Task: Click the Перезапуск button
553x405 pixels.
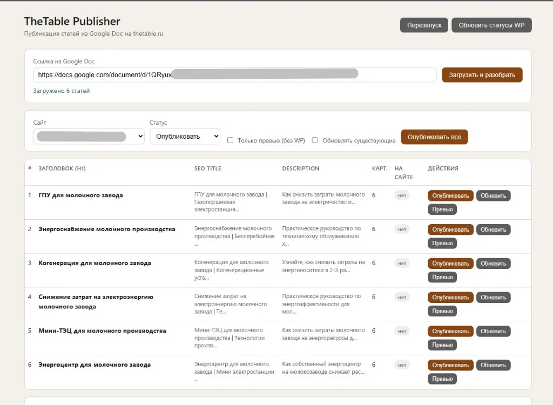Action: click(424, 25)
